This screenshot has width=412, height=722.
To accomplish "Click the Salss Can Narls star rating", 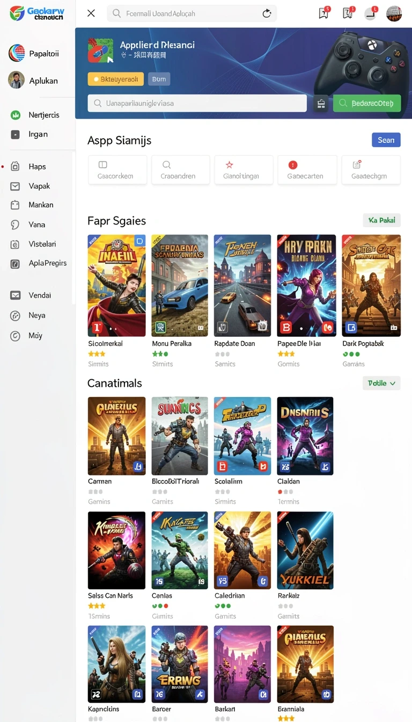I will click(97, 606).
